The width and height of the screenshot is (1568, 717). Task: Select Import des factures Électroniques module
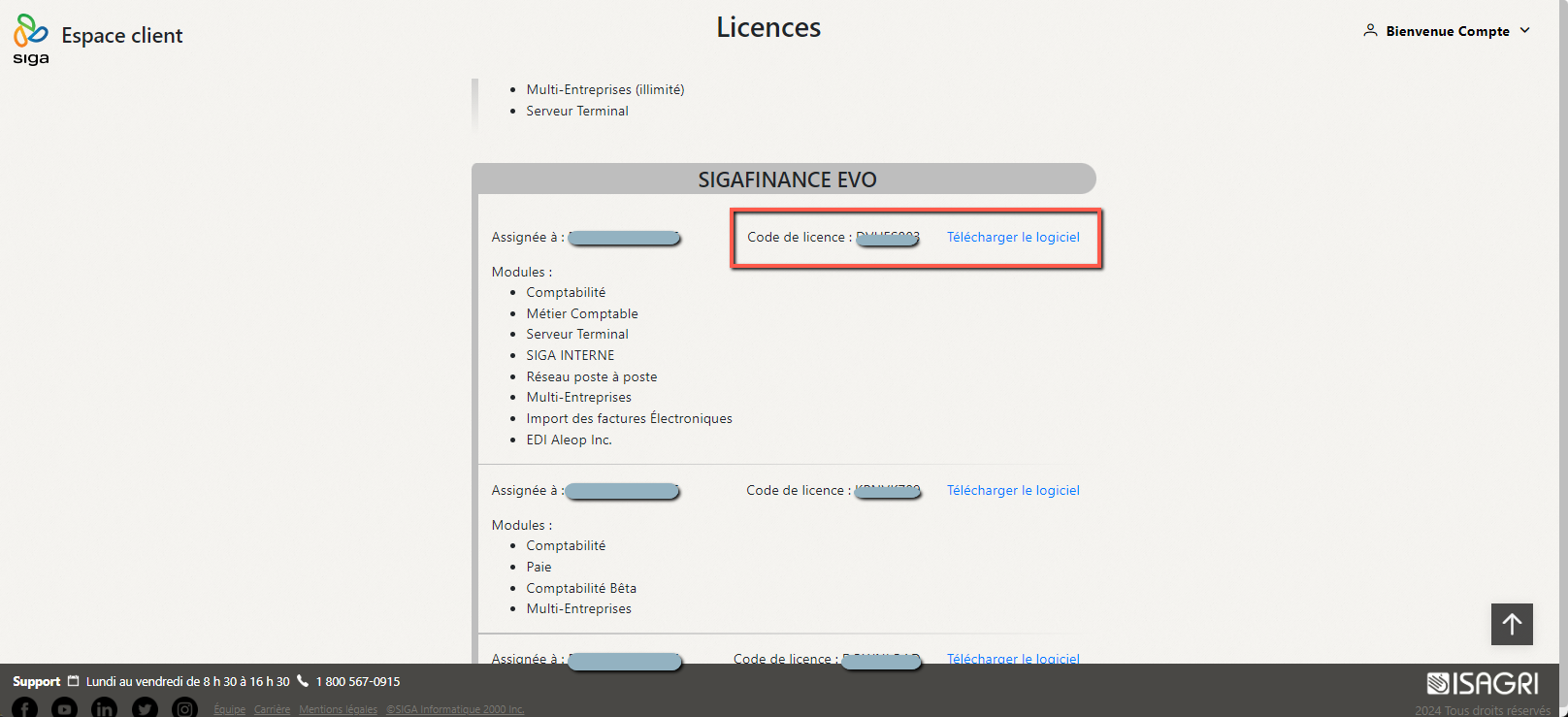point(630,418)
